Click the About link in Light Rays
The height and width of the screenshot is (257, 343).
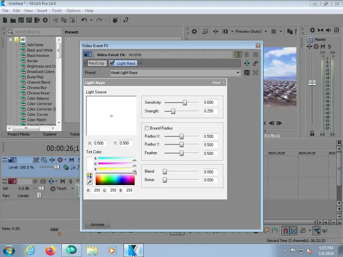coord(216,83)
